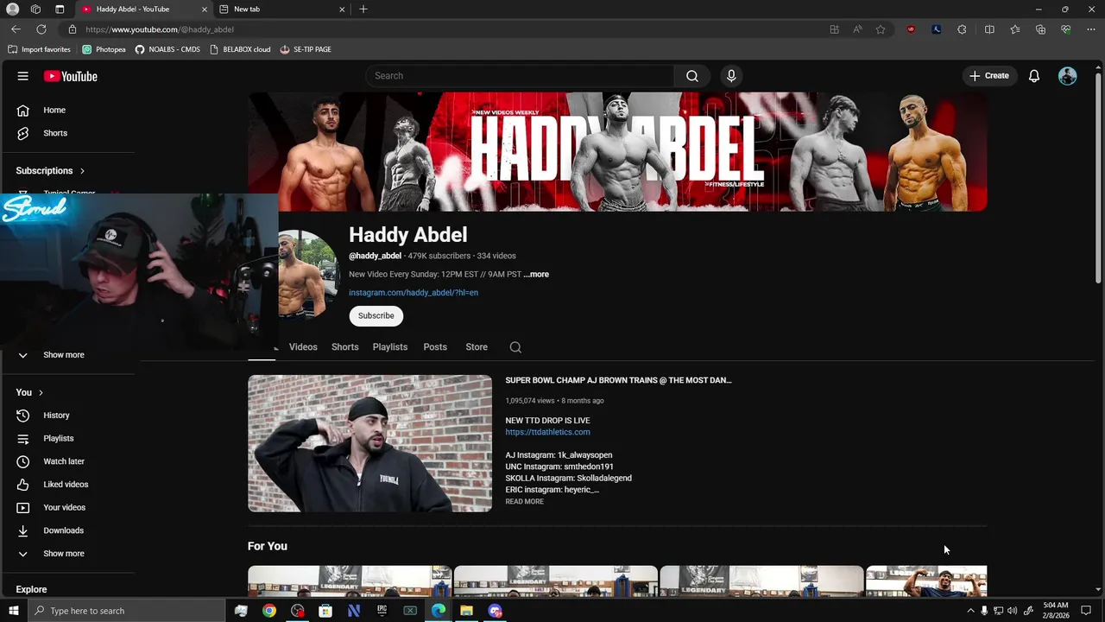Open File Explorer in taskbar
Screen dimensions: 1105x622
click(466, 611)
